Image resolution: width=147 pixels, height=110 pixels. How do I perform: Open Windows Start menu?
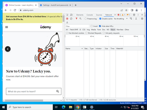(x=4, y=107)
